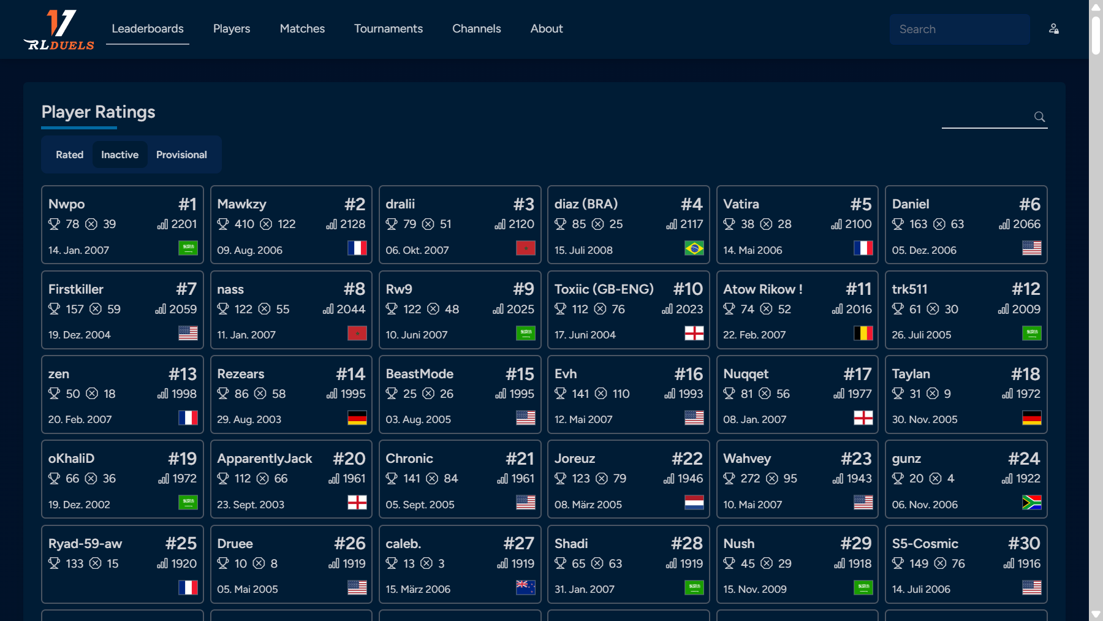This screenshot has height=621, width=1103.
Task: Click the losses icon on Daniel's card
Action: pos(939,224)
